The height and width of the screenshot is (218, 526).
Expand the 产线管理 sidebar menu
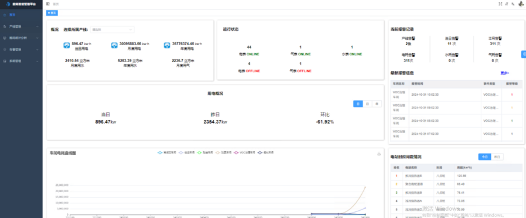click(x=21, y=26)
